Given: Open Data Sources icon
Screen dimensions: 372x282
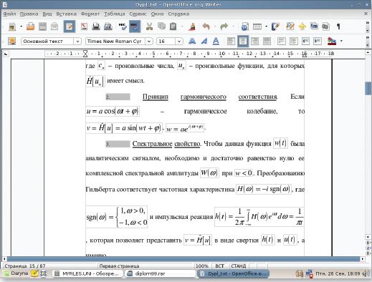Looking at the screenshot, I should [x=325, y=26].
